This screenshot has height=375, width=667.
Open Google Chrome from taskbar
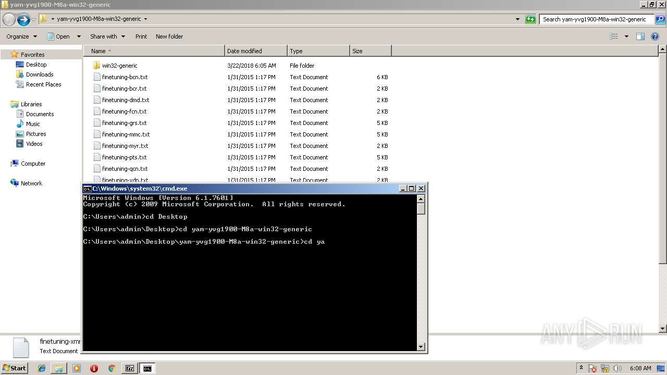point(112,368)
